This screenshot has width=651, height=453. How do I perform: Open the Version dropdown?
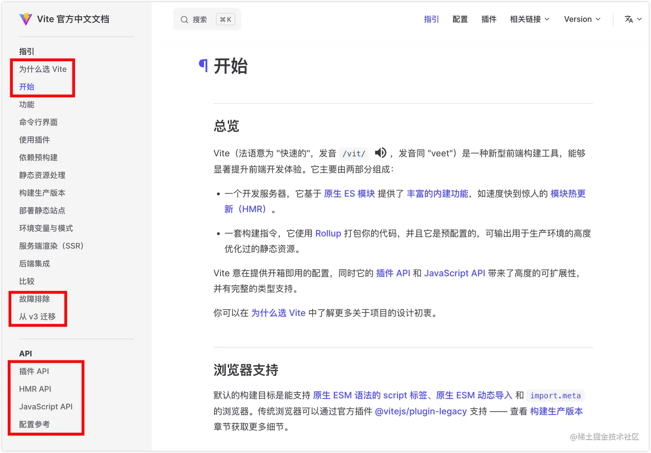point(582,19)
